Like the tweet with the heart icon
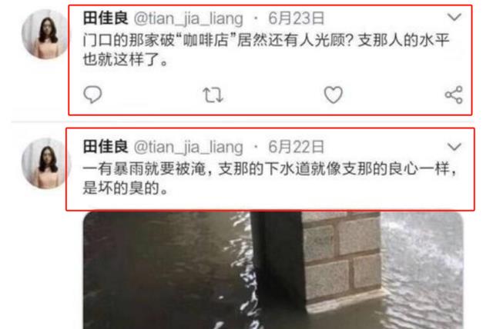 coord(334,95)
